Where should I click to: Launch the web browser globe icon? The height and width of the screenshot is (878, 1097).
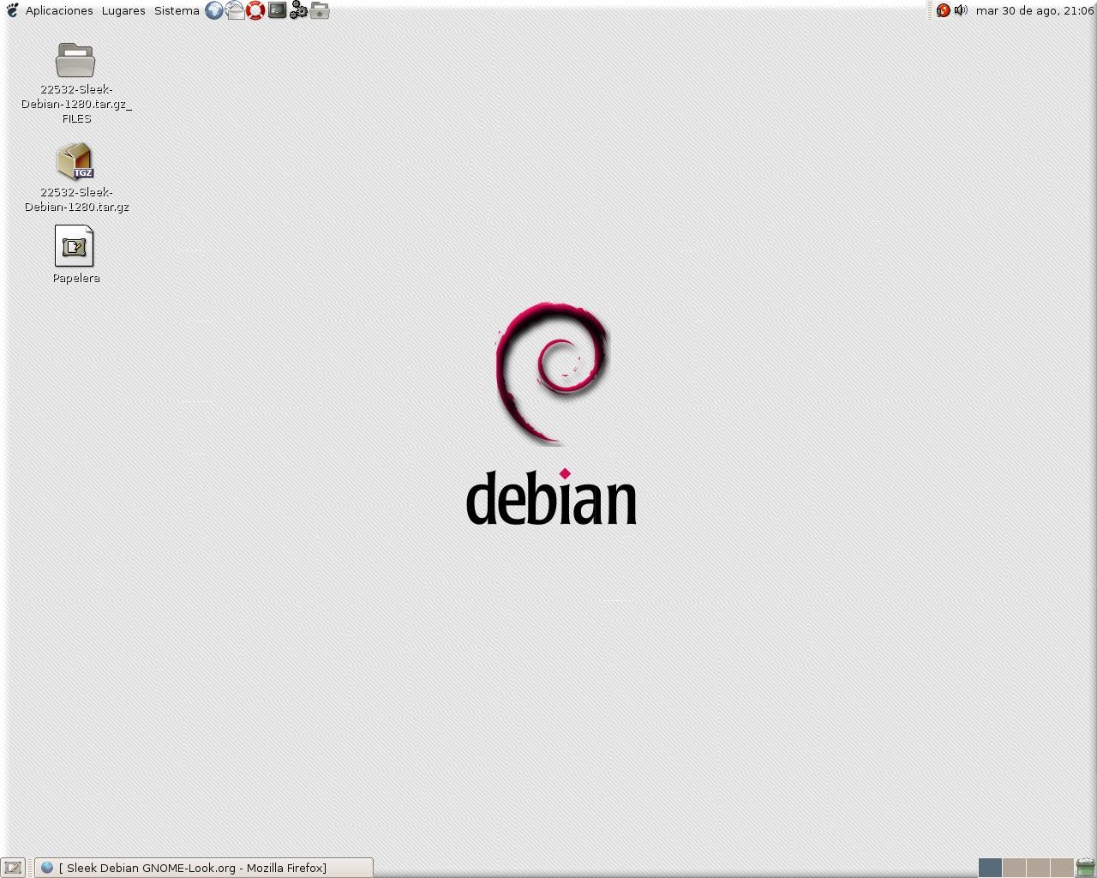(214, 10)
